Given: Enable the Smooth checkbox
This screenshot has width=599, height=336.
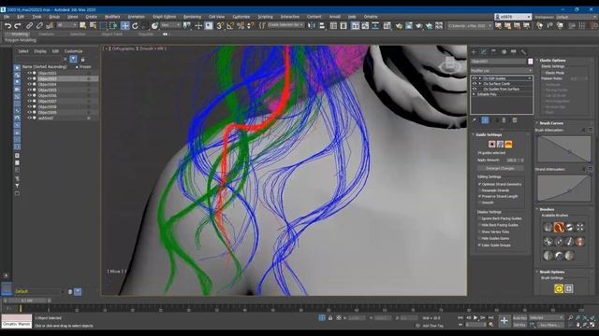Looking at the screenshot, I should pos(480,203).
